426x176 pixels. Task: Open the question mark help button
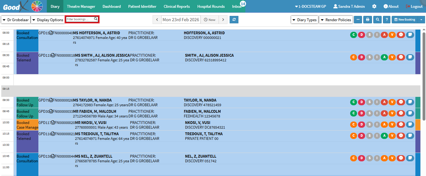pyautogui.click(x=387, y=20)
